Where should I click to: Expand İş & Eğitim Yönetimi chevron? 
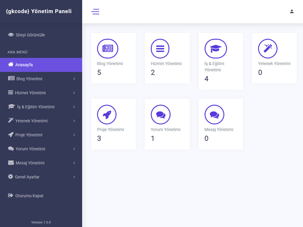pos(74,107)
